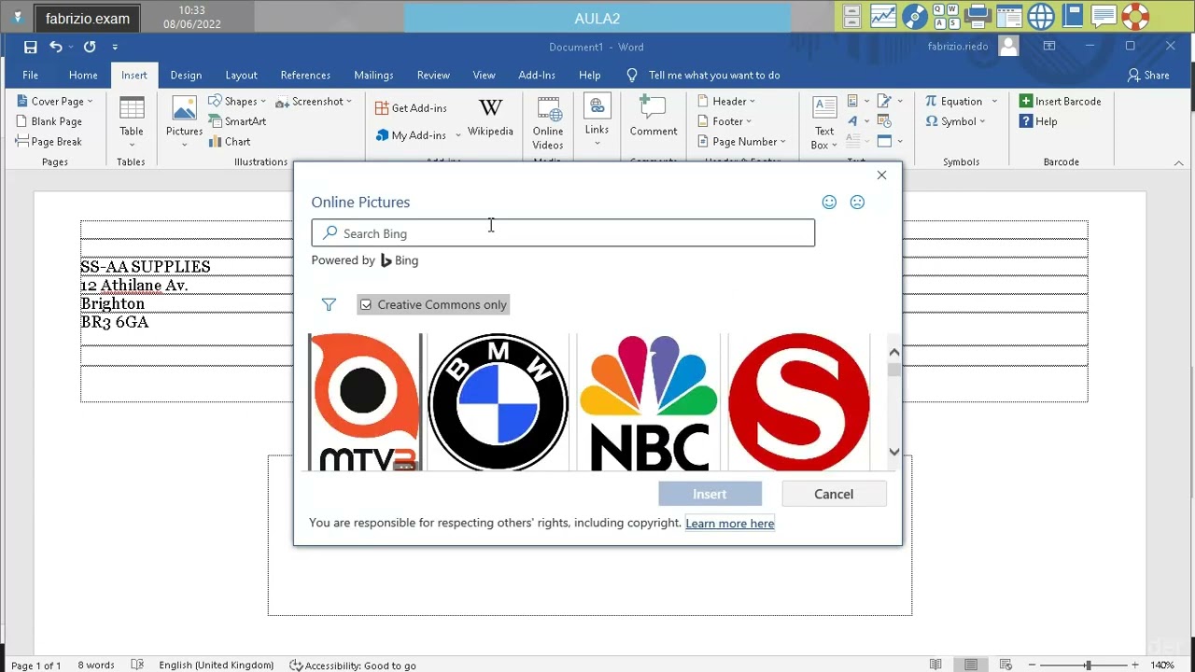Open the File menu
The width and height of the screenshot is (1195, 672).
pyautogui.click(x=30, y=75)
